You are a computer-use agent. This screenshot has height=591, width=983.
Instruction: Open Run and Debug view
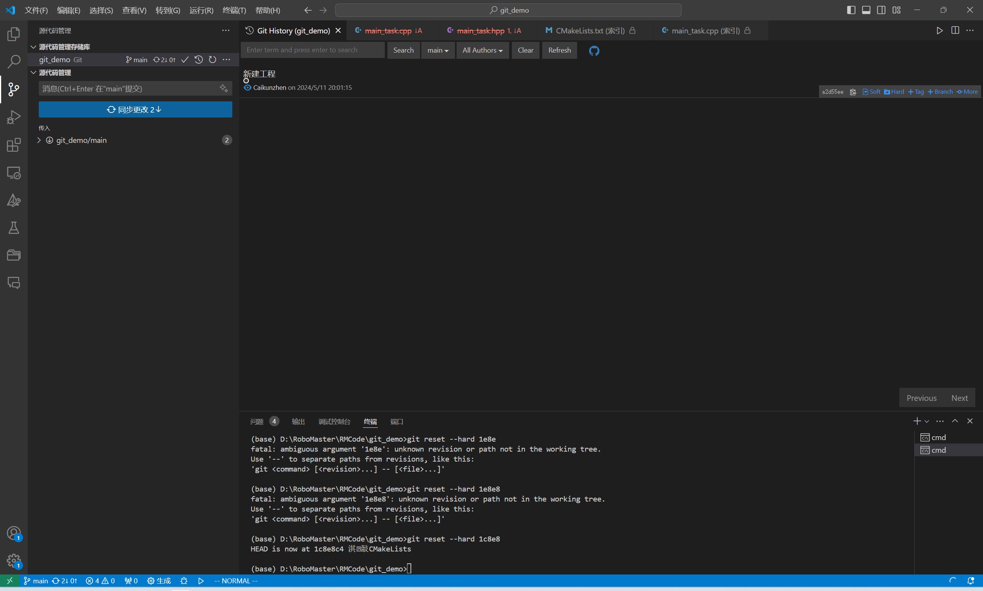point(13,117)
